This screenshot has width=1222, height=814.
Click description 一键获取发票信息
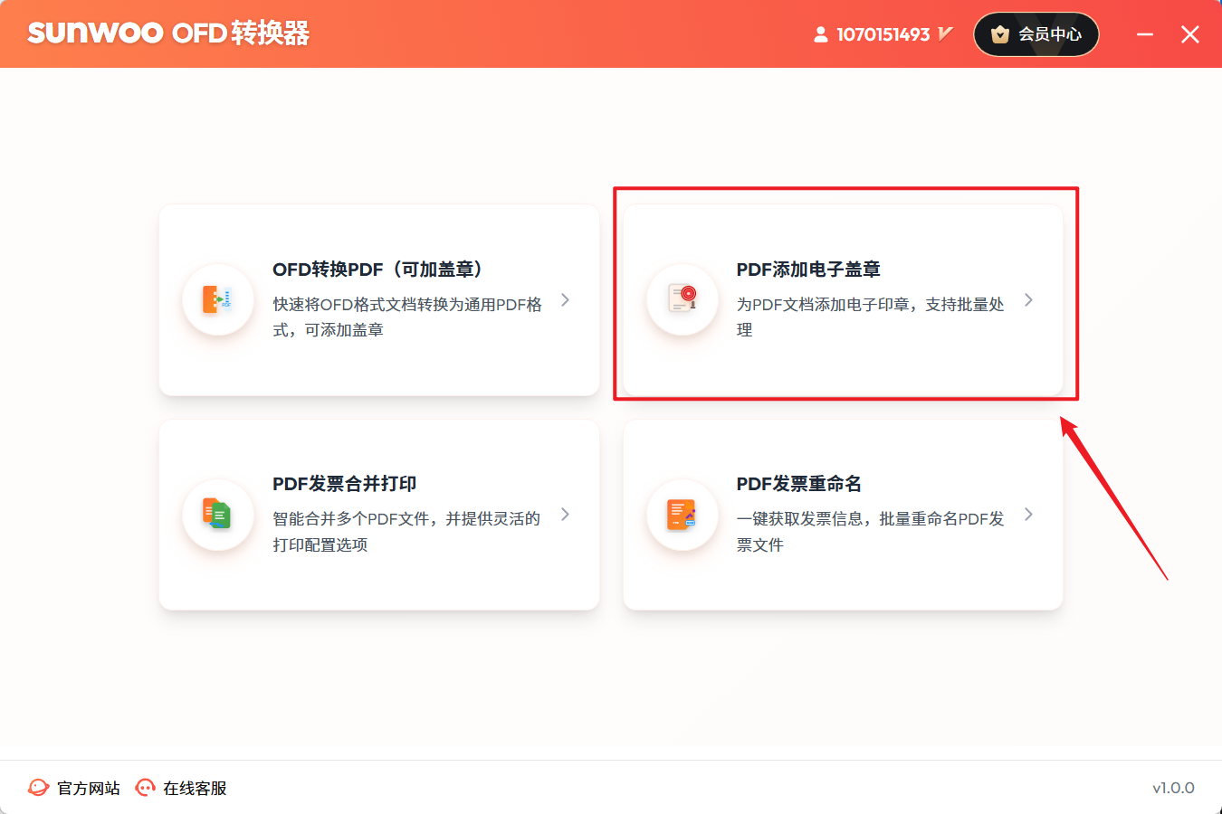tap(870, 531)
